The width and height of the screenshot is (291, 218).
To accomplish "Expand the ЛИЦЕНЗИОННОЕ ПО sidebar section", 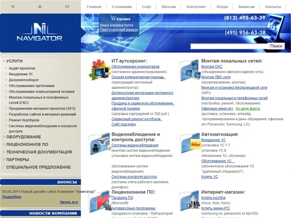I will (x=27, y=144).
